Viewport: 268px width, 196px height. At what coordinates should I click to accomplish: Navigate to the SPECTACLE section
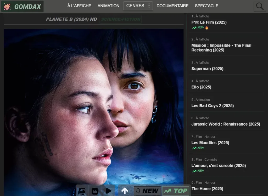click(x=206, y=6)
